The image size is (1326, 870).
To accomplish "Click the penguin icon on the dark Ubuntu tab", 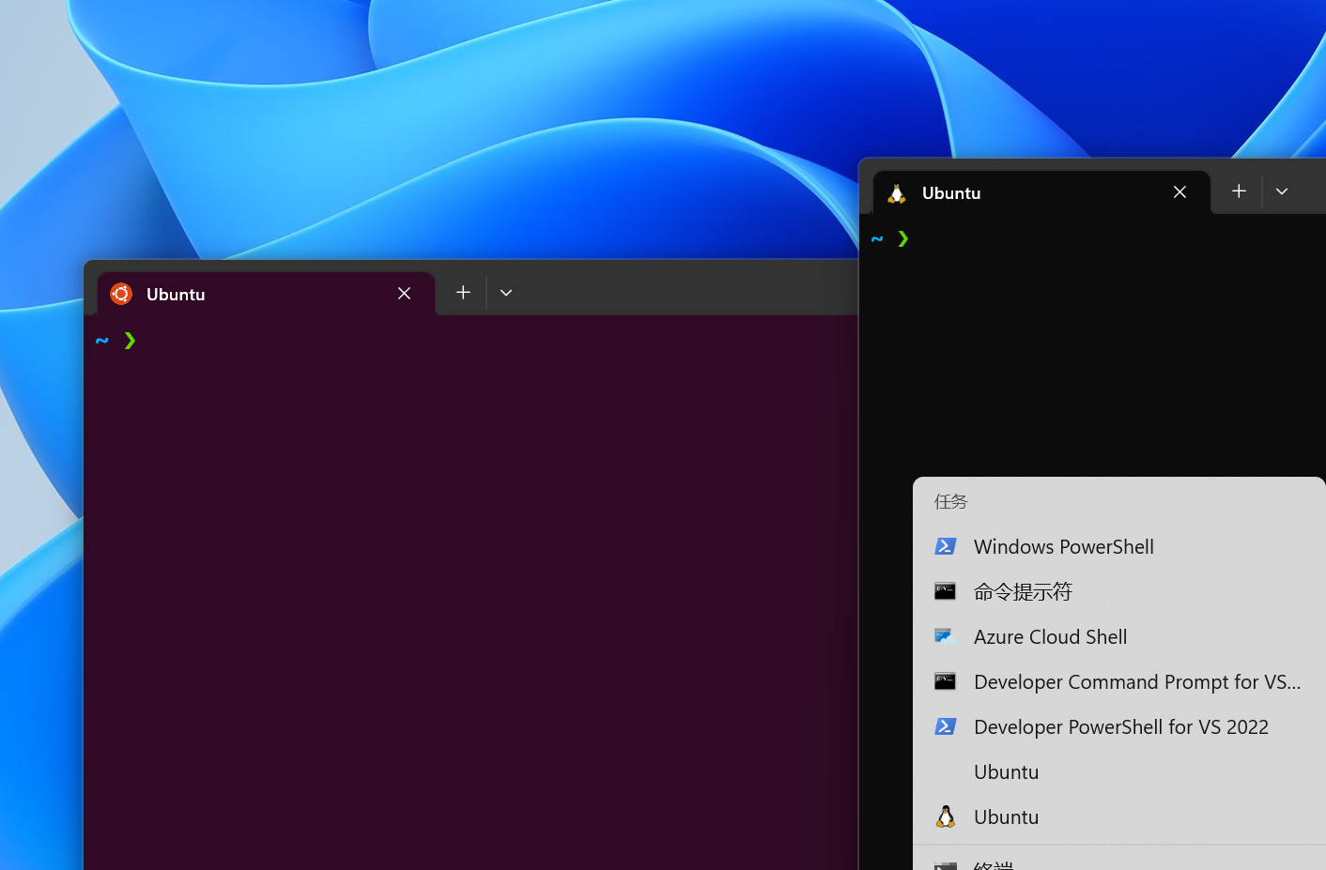I will coord(896,192).
